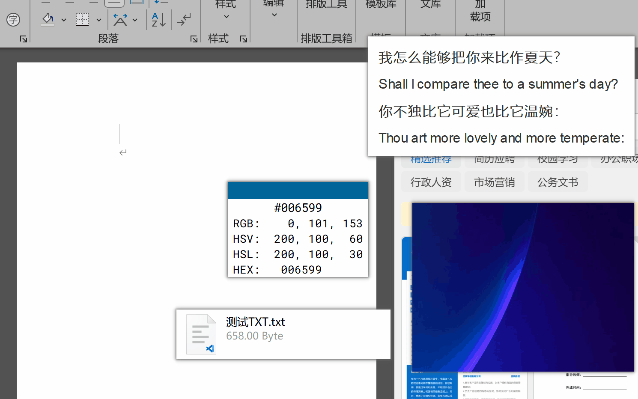Click the Sort (A-Z) icon

pos(158,19)
